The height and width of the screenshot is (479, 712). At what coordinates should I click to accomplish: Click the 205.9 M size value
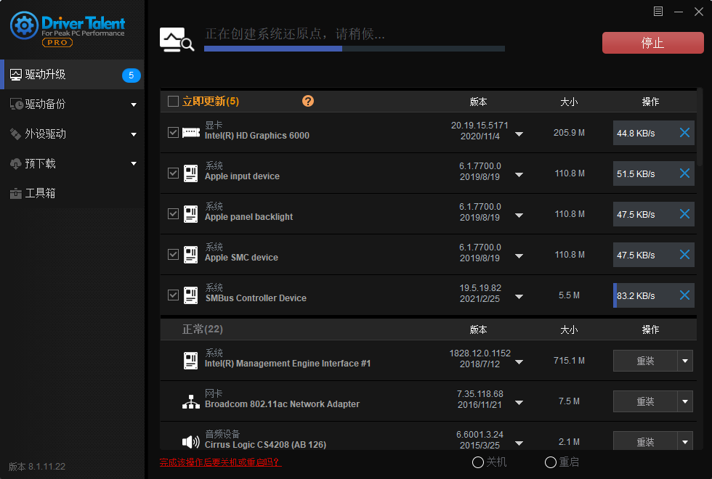pos(569,132)
